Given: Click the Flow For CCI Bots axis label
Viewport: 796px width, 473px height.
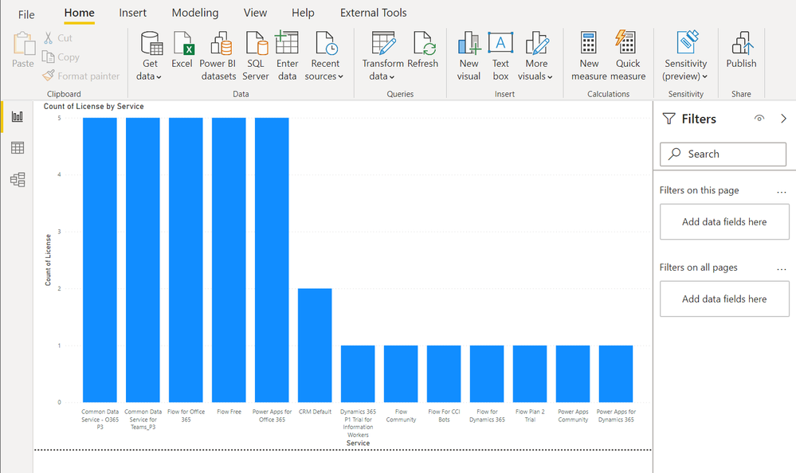Looking at the screenshot, I should click(x=444, y=416).
